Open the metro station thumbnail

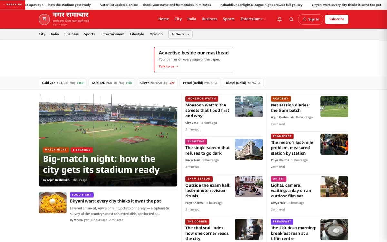pos(334,144)
